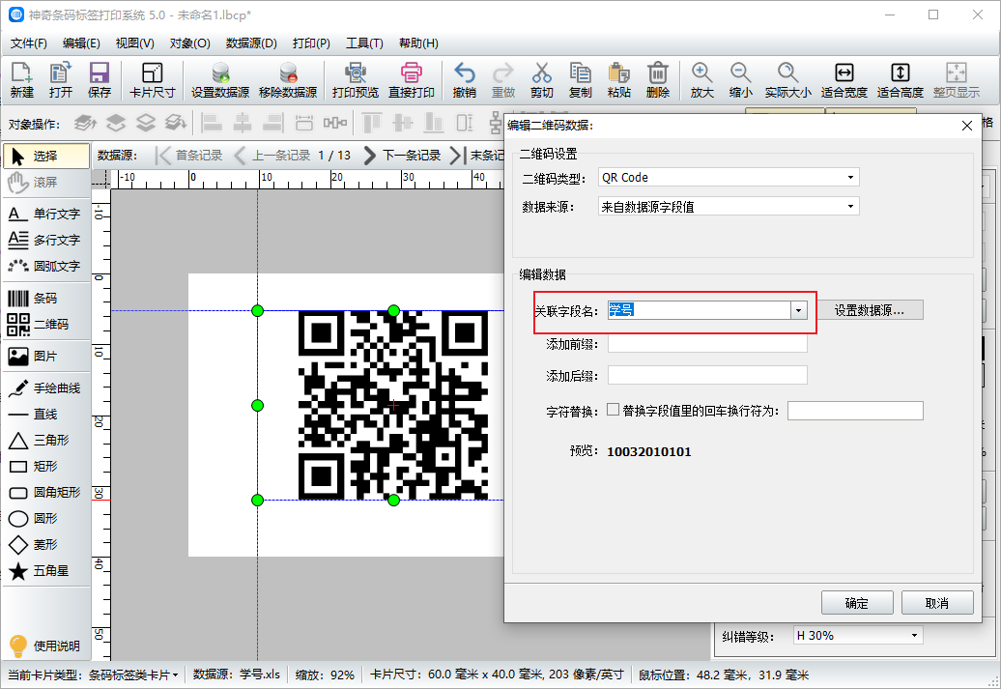Click the 添加前缀 prefix input field
This screenshot has height=689, width=1001.
[x=707, y=344]
